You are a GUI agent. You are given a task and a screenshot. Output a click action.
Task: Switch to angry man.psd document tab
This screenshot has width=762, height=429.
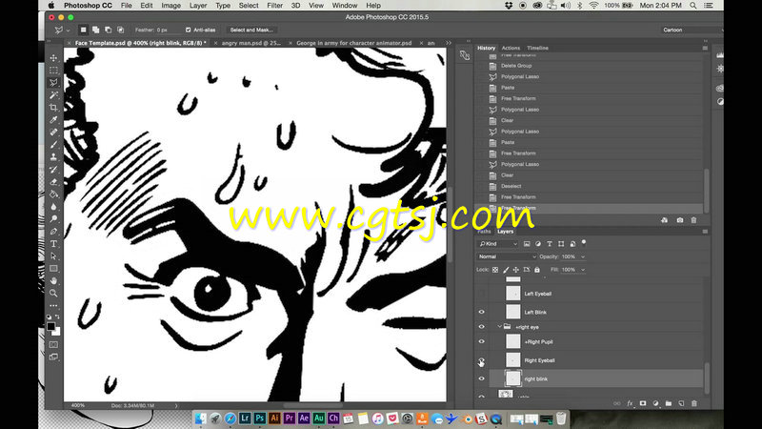click(251, 43)
